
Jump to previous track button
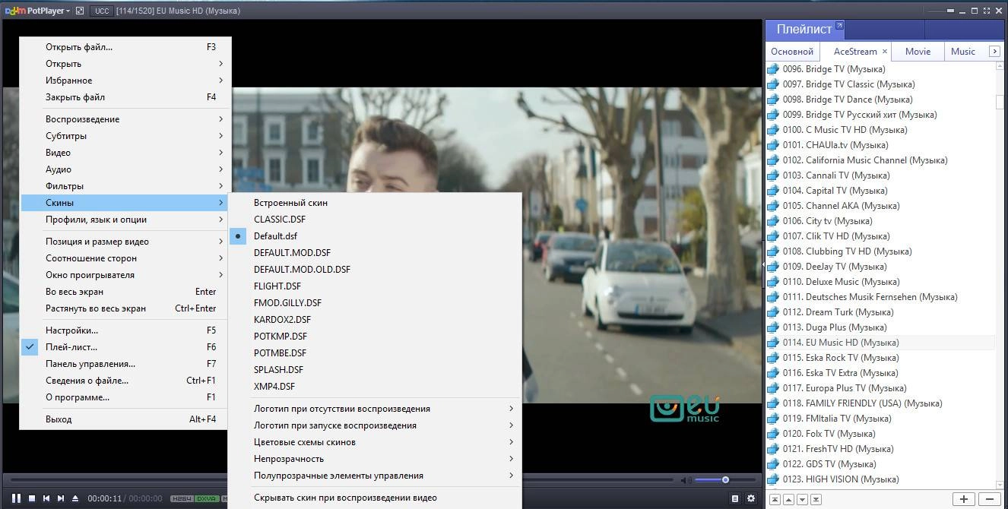46,498
